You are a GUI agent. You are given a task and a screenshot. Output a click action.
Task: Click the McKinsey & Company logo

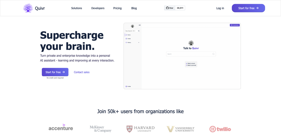pos(100,129)
